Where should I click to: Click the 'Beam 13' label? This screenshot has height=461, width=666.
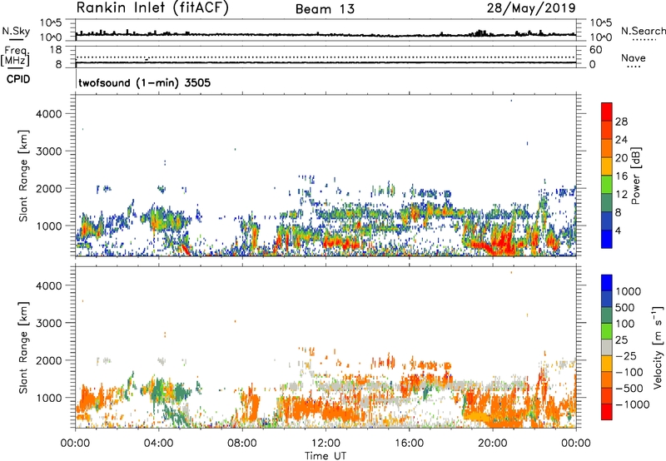pos(325,9)
